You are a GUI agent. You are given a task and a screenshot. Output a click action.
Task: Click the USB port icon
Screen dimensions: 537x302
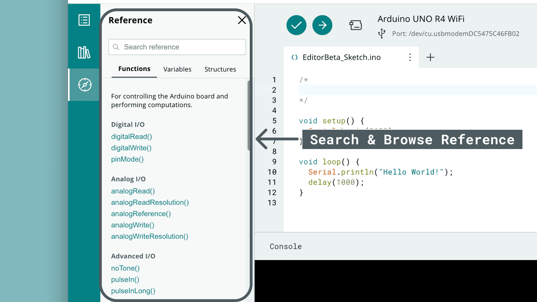[381, 34]
